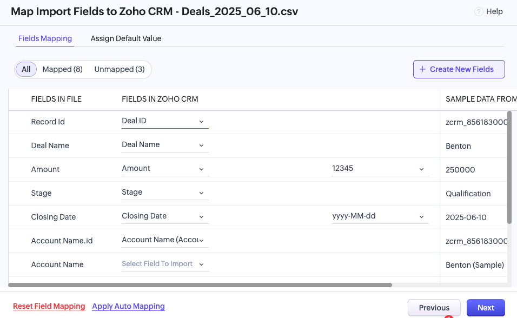
Task: Click the Closing Date file field label
Action: point(54,217)
